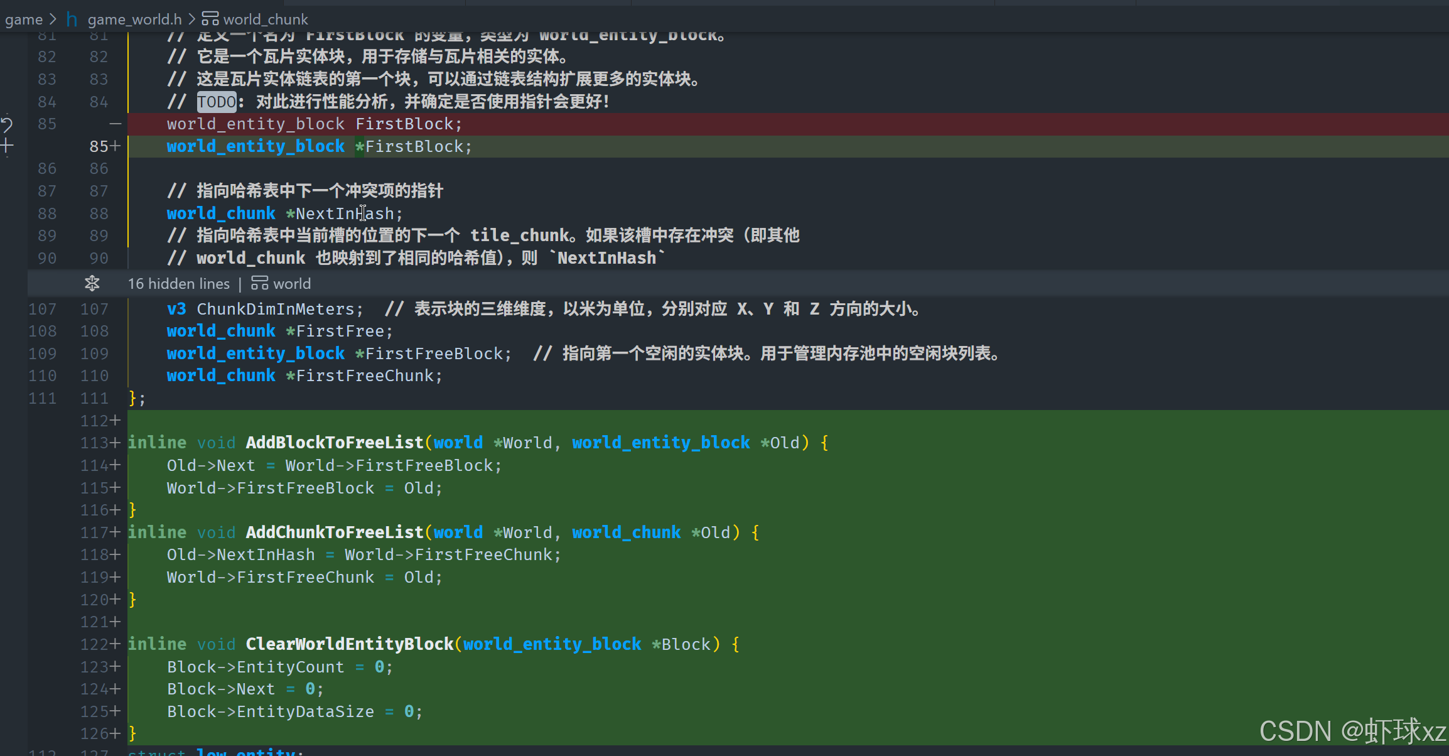Screen dimensions: 1449x756
Task: Click the ClearWorldEntityBlock function name
Action: pyautogui.click(x=350, y=644)
